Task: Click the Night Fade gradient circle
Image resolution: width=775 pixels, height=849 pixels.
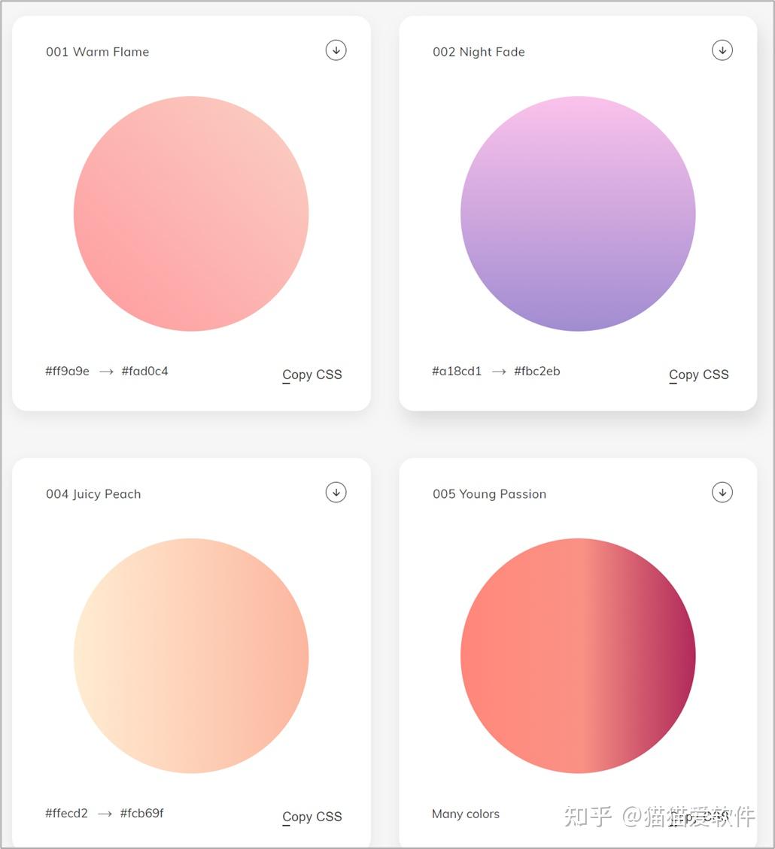Action: point(578,214)
